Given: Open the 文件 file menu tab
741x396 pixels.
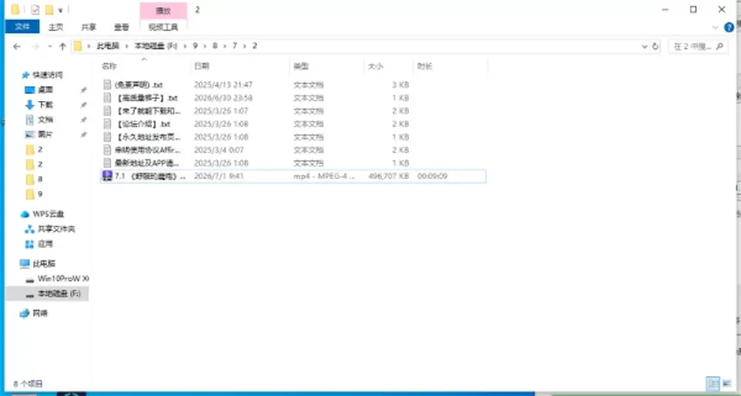Looking at the screenshot, I should pyautogui.click(x=22, y=27).
